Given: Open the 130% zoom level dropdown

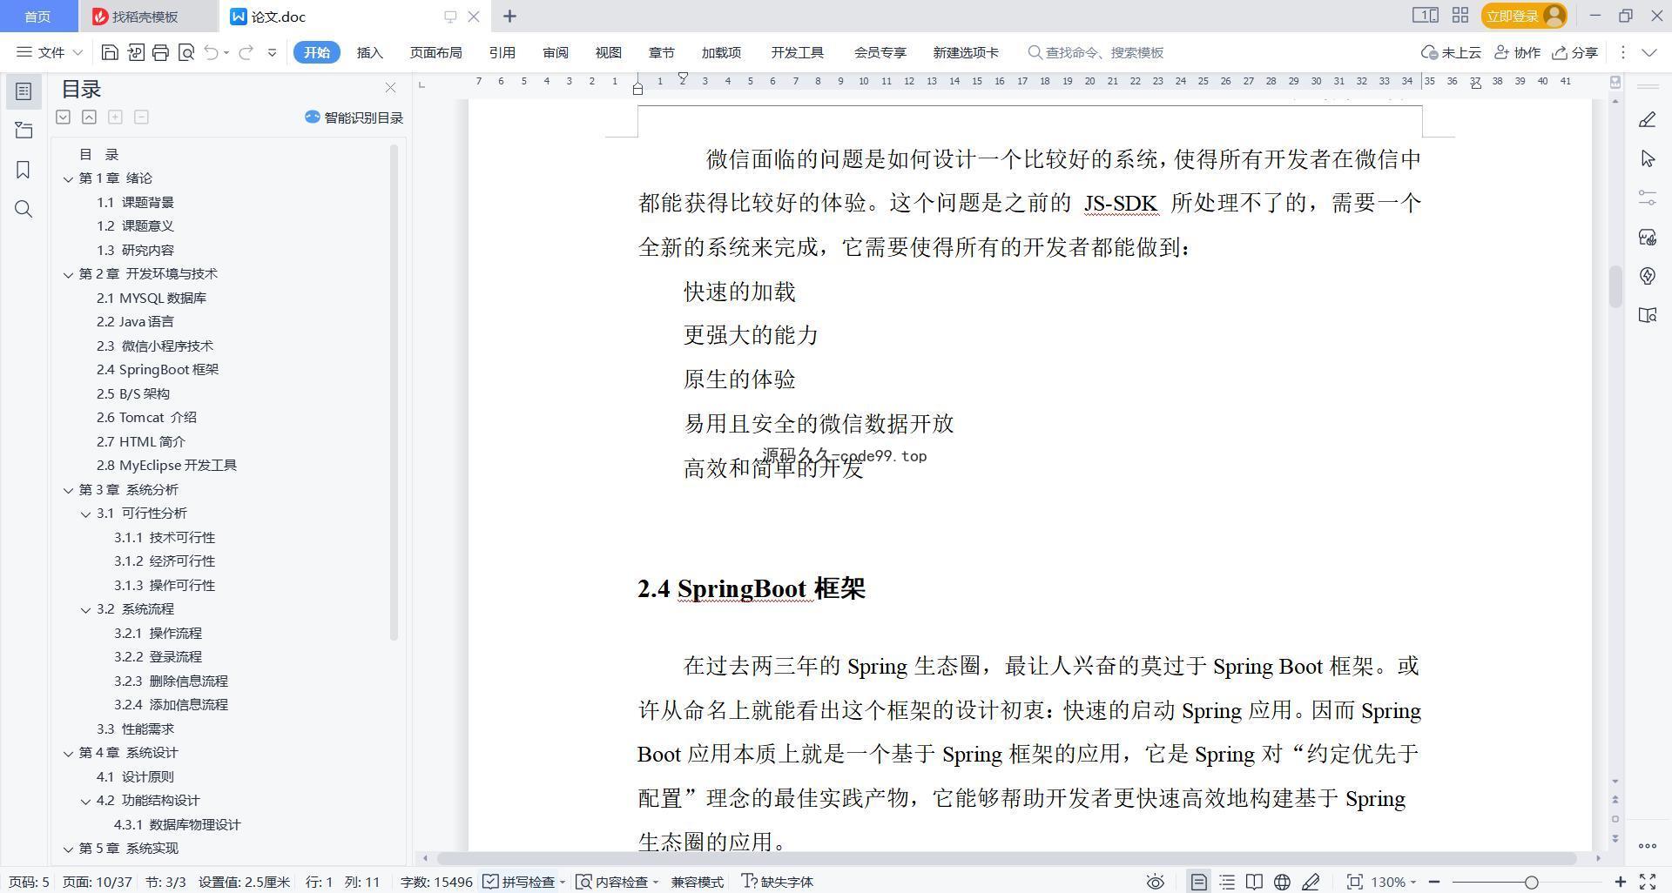Looking at the screenshot, I should (x=1393, y=882).
